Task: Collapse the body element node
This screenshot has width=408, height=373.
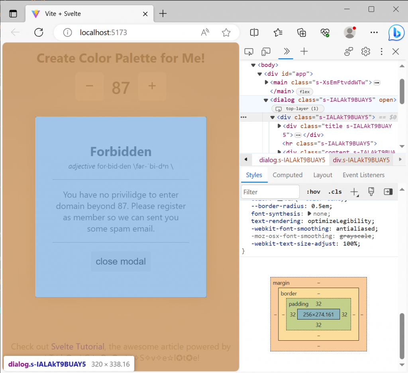Action: (253, 65)
